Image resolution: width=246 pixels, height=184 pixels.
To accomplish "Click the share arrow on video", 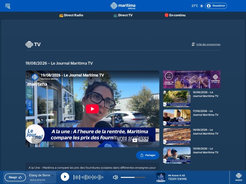I will pos(36,140).
